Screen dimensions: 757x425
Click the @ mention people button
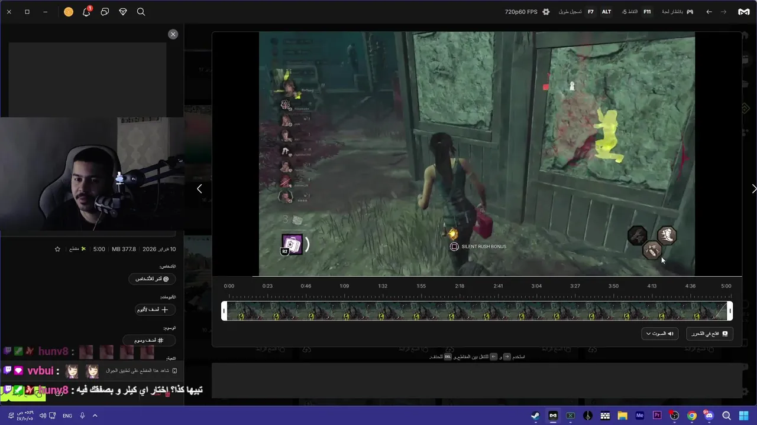[152, 279]
